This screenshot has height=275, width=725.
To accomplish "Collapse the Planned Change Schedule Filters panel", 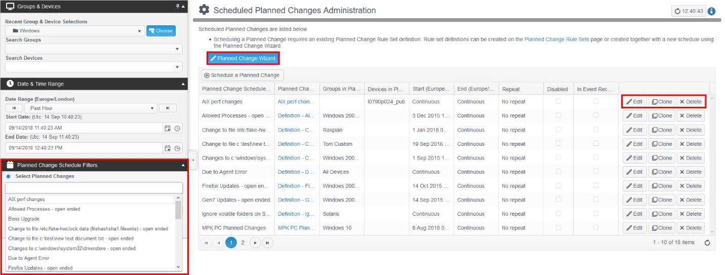I will click(183, 165).
